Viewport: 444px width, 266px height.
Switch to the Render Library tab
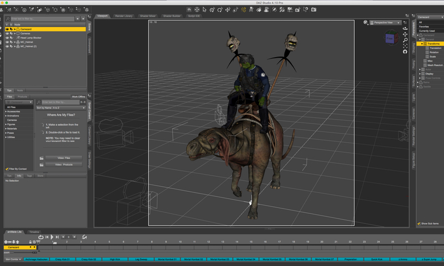(x=123, y=16)
